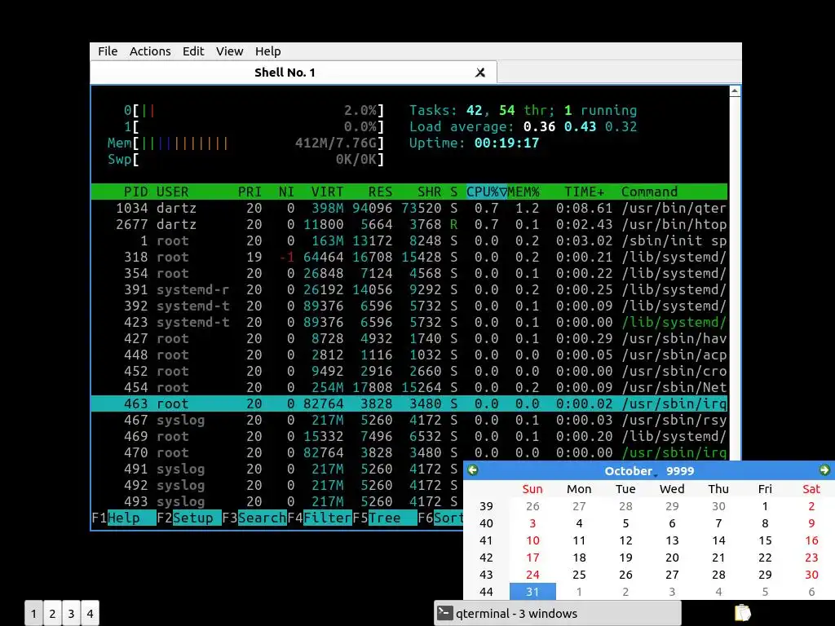The image size is (835, 626).
Task: Select process 1034 dartz row
Action: pyautogui.click(x=409, y=208)
